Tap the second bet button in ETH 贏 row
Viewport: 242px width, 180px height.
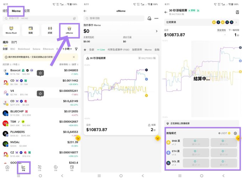click(223, 152)
